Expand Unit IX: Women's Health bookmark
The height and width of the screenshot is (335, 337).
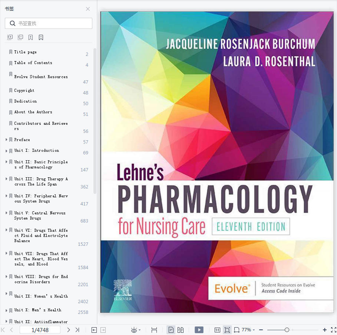click(6, 294)
